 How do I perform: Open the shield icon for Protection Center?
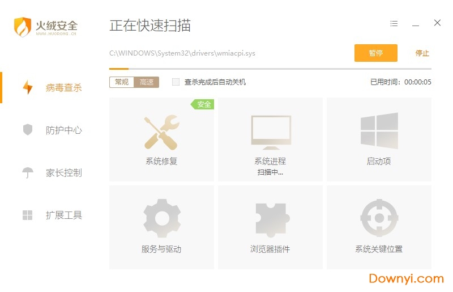(28, 130)
